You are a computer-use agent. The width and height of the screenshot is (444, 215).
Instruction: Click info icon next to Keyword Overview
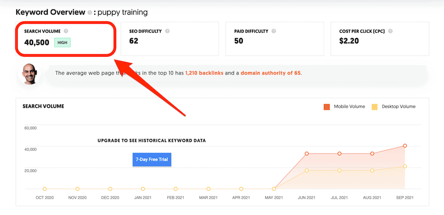coord(89,12)
